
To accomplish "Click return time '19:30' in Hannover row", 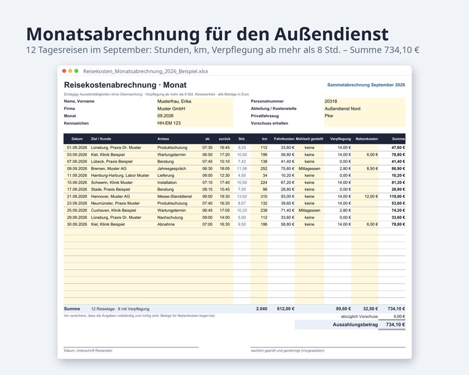I will click(x=225, y=196).
